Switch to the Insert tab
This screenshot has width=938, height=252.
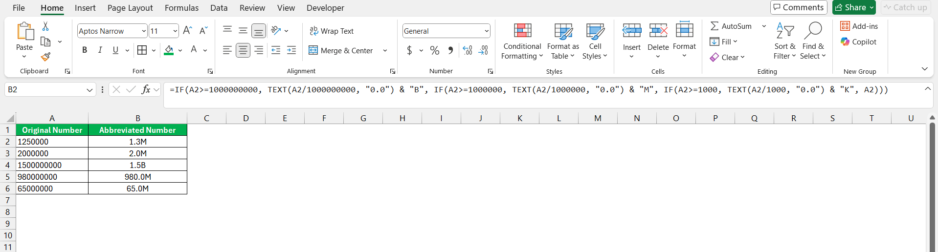pyautogui.click(x=85, y=8)
